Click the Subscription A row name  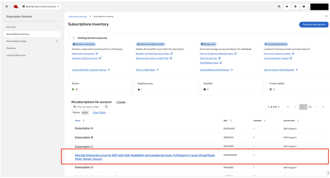point(84,128)
